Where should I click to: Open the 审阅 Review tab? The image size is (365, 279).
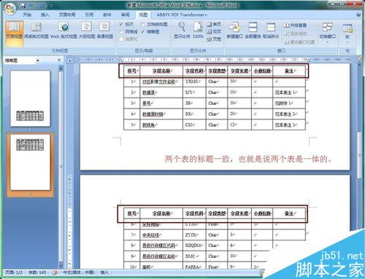tap(125, 15)
